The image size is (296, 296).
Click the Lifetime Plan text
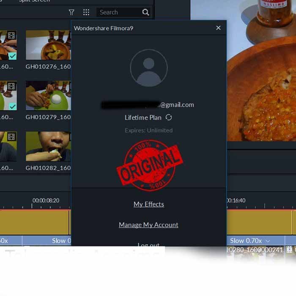(x=143, y=118)
